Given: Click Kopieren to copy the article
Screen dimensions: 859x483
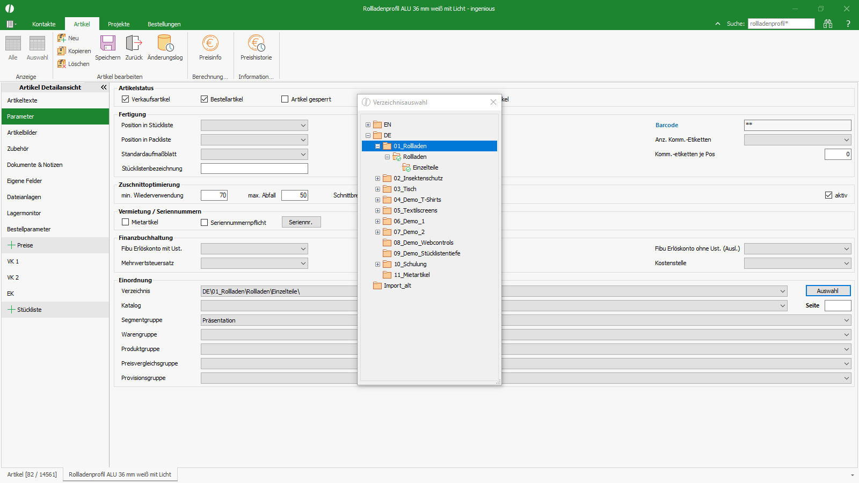Looking at the screenshot, I should 74,51.
